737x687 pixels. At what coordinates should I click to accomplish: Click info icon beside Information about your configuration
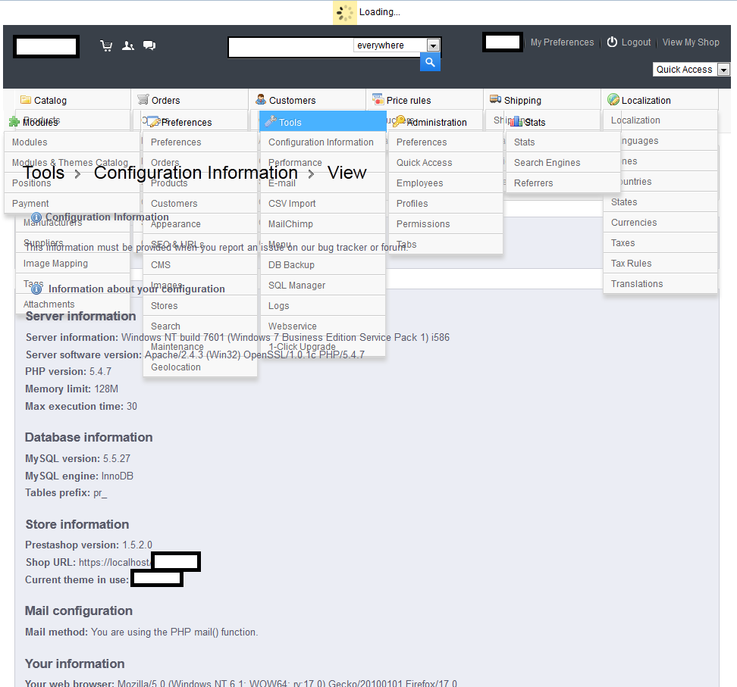36,289
